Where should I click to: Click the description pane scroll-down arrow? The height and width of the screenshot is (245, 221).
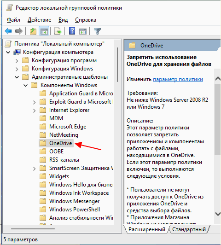(218, 214)
